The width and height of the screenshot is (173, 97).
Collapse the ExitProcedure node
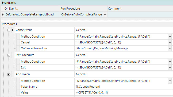(x=9, y=55)
